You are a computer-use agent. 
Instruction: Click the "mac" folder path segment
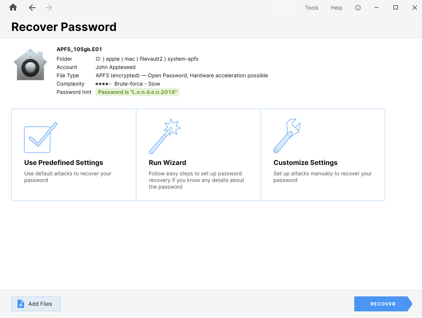pyautogui.click(x=130, y=59)
